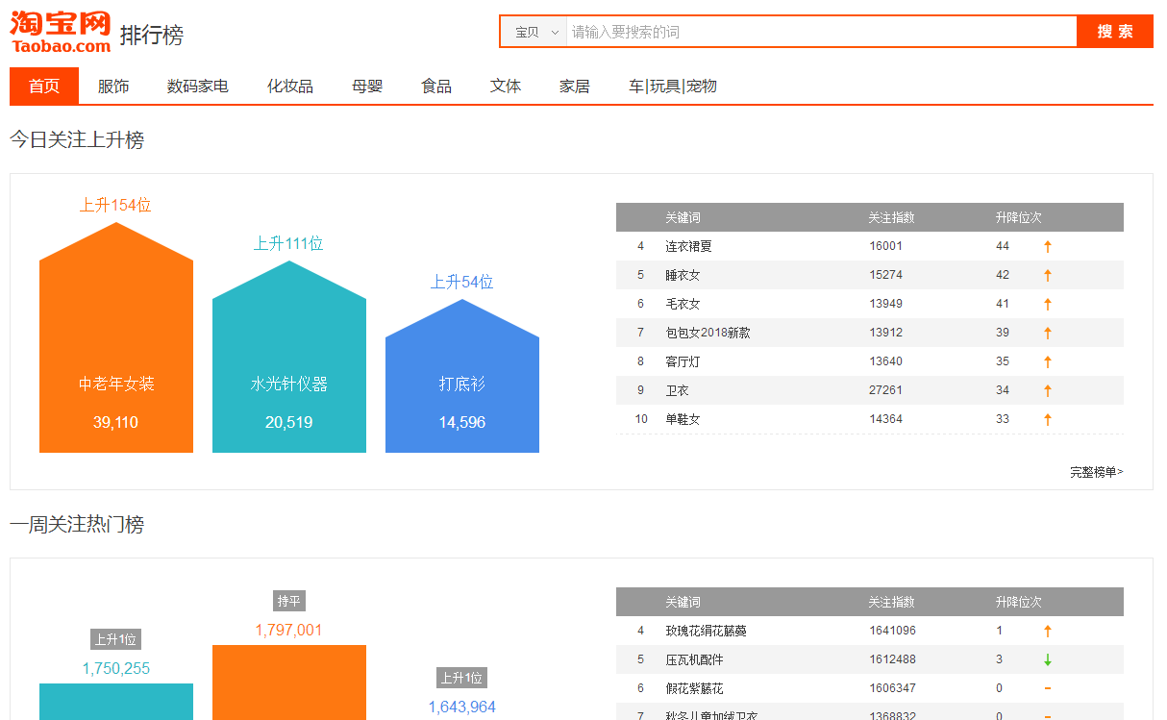Click the orange dash in 假花紫藤花 row
This screenshot has height=720, width=1167.
pos(1048,688)
